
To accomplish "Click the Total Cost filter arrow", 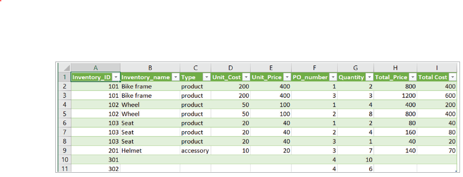I will pyautogui.click(x=452, y=77).
